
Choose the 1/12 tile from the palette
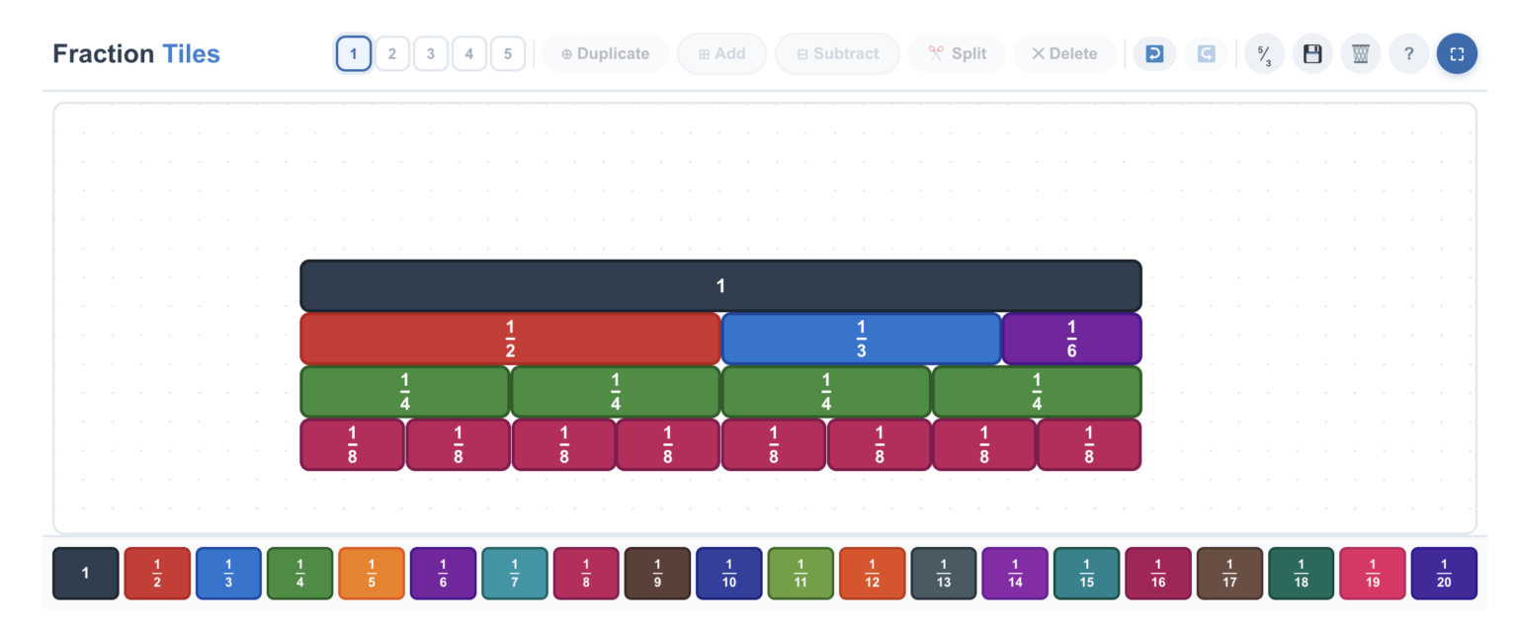tap(872, 573)
